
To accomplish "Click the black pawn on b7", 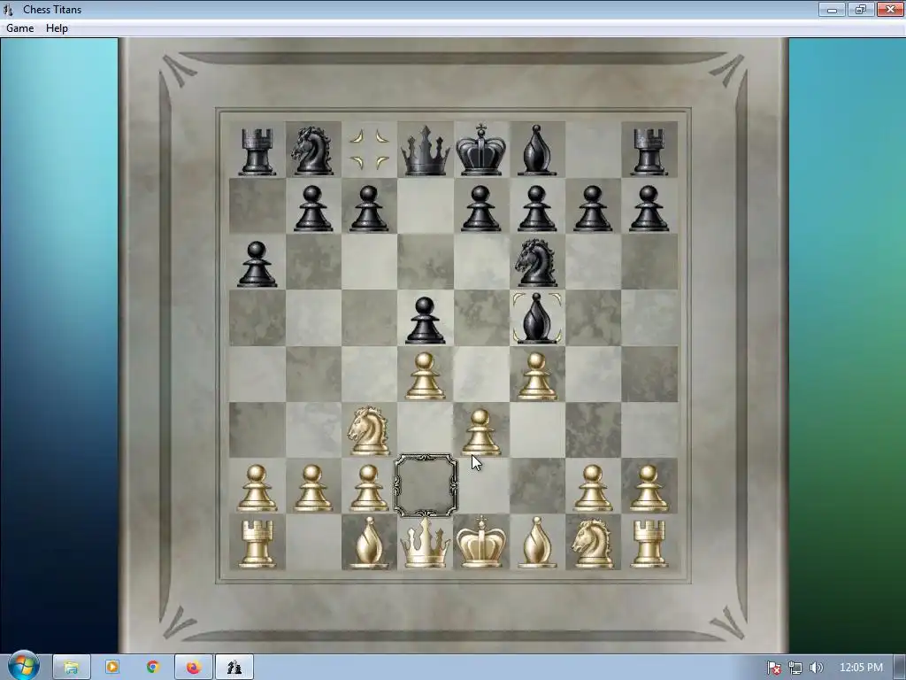I will tap(312, 208).
